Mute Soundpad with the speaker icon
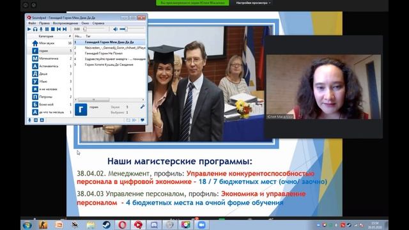The width and height of the screenshot is (409, 230). pyautogui.click(x=115, y=29)
